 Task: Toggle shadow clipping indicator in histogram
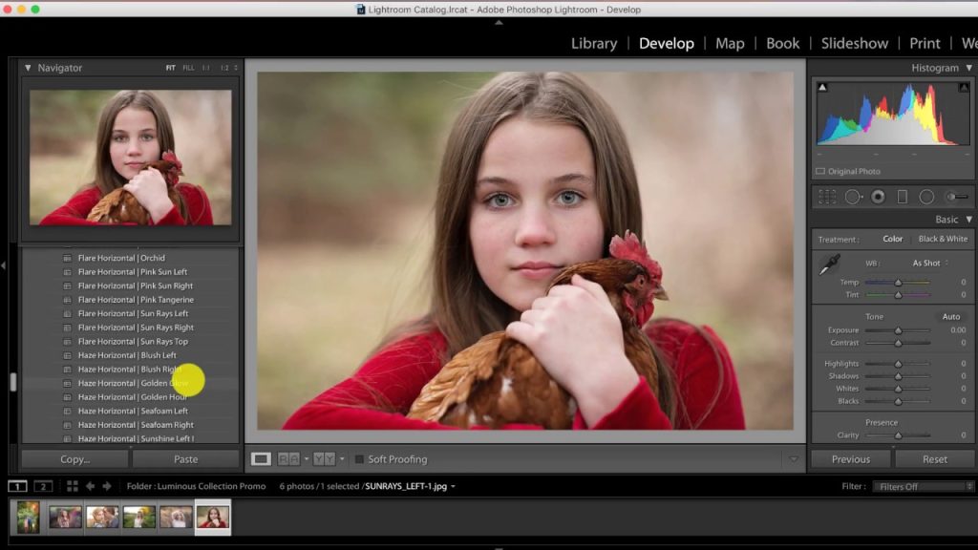pos(822,88)
